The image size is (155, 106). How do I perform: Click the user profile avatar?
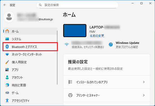click(9, 17)
